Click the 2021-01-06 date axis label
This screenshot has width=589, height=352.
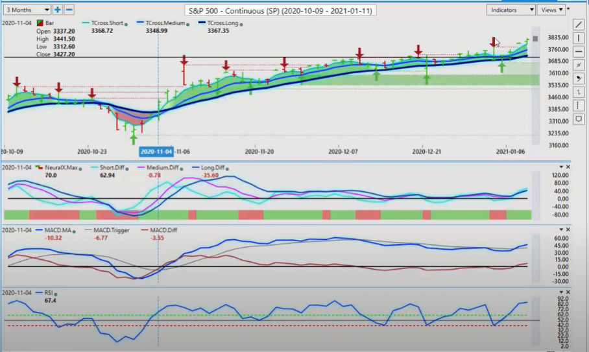[510, 152]
